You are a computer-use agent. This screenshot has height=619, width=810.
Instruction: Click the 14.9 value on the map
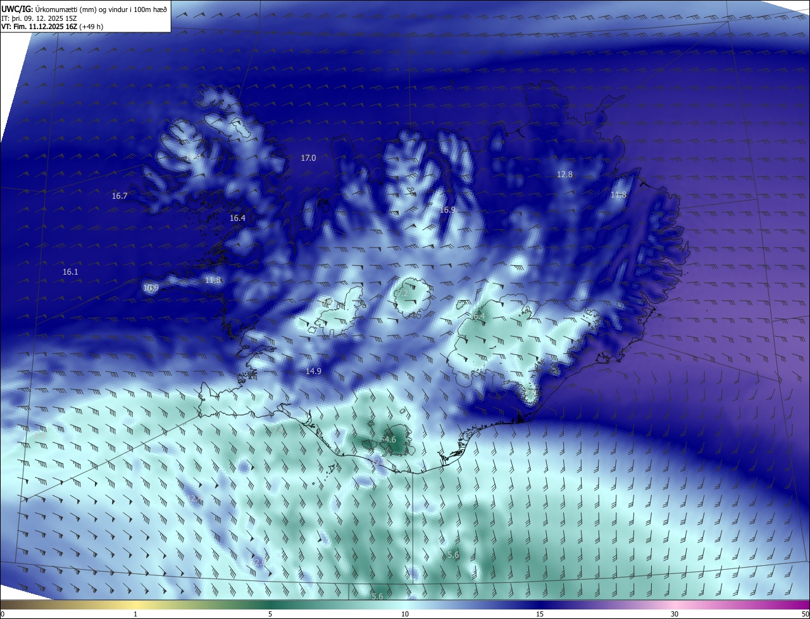[x=313, y=371]
